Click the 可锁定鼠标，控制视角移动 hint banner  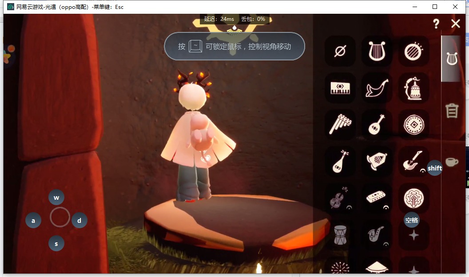pyautogui.click(x=234, y=46)
